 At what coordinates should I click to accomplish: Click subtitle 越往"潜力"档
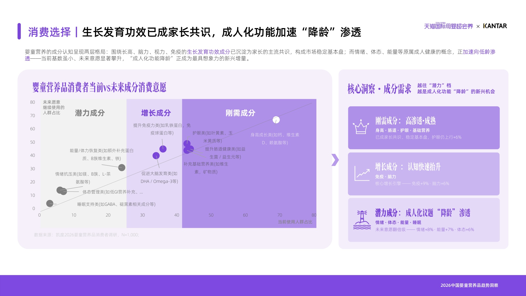pyautogui.click(x=434, y=86)
